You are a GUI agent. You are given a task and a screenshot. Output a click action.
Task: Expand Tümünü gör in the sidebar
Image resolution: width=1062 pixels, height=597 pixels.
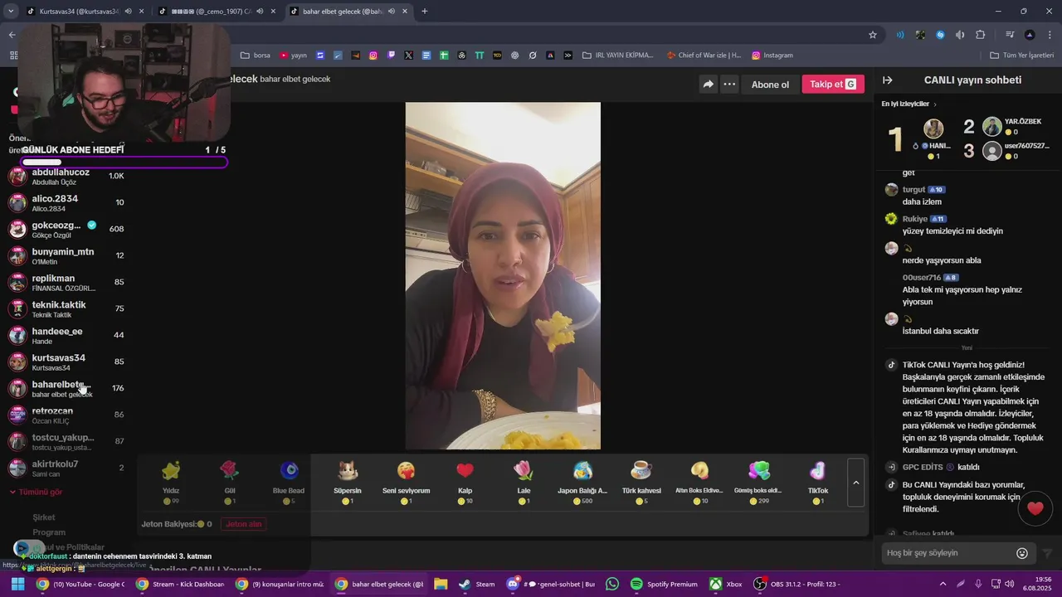coord(36,492)
